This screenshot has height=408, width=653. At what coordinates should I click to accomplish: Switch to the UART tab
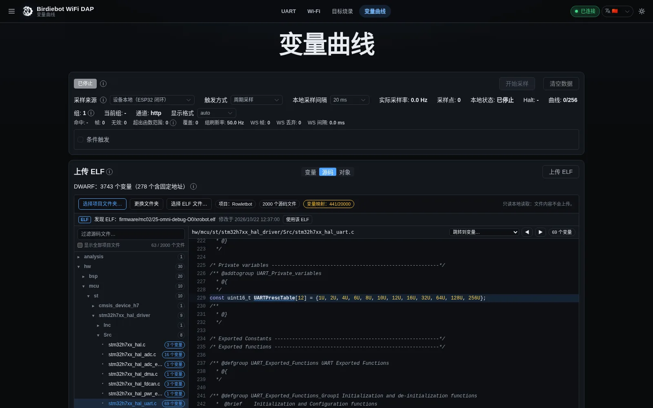[x=289, y=11]
